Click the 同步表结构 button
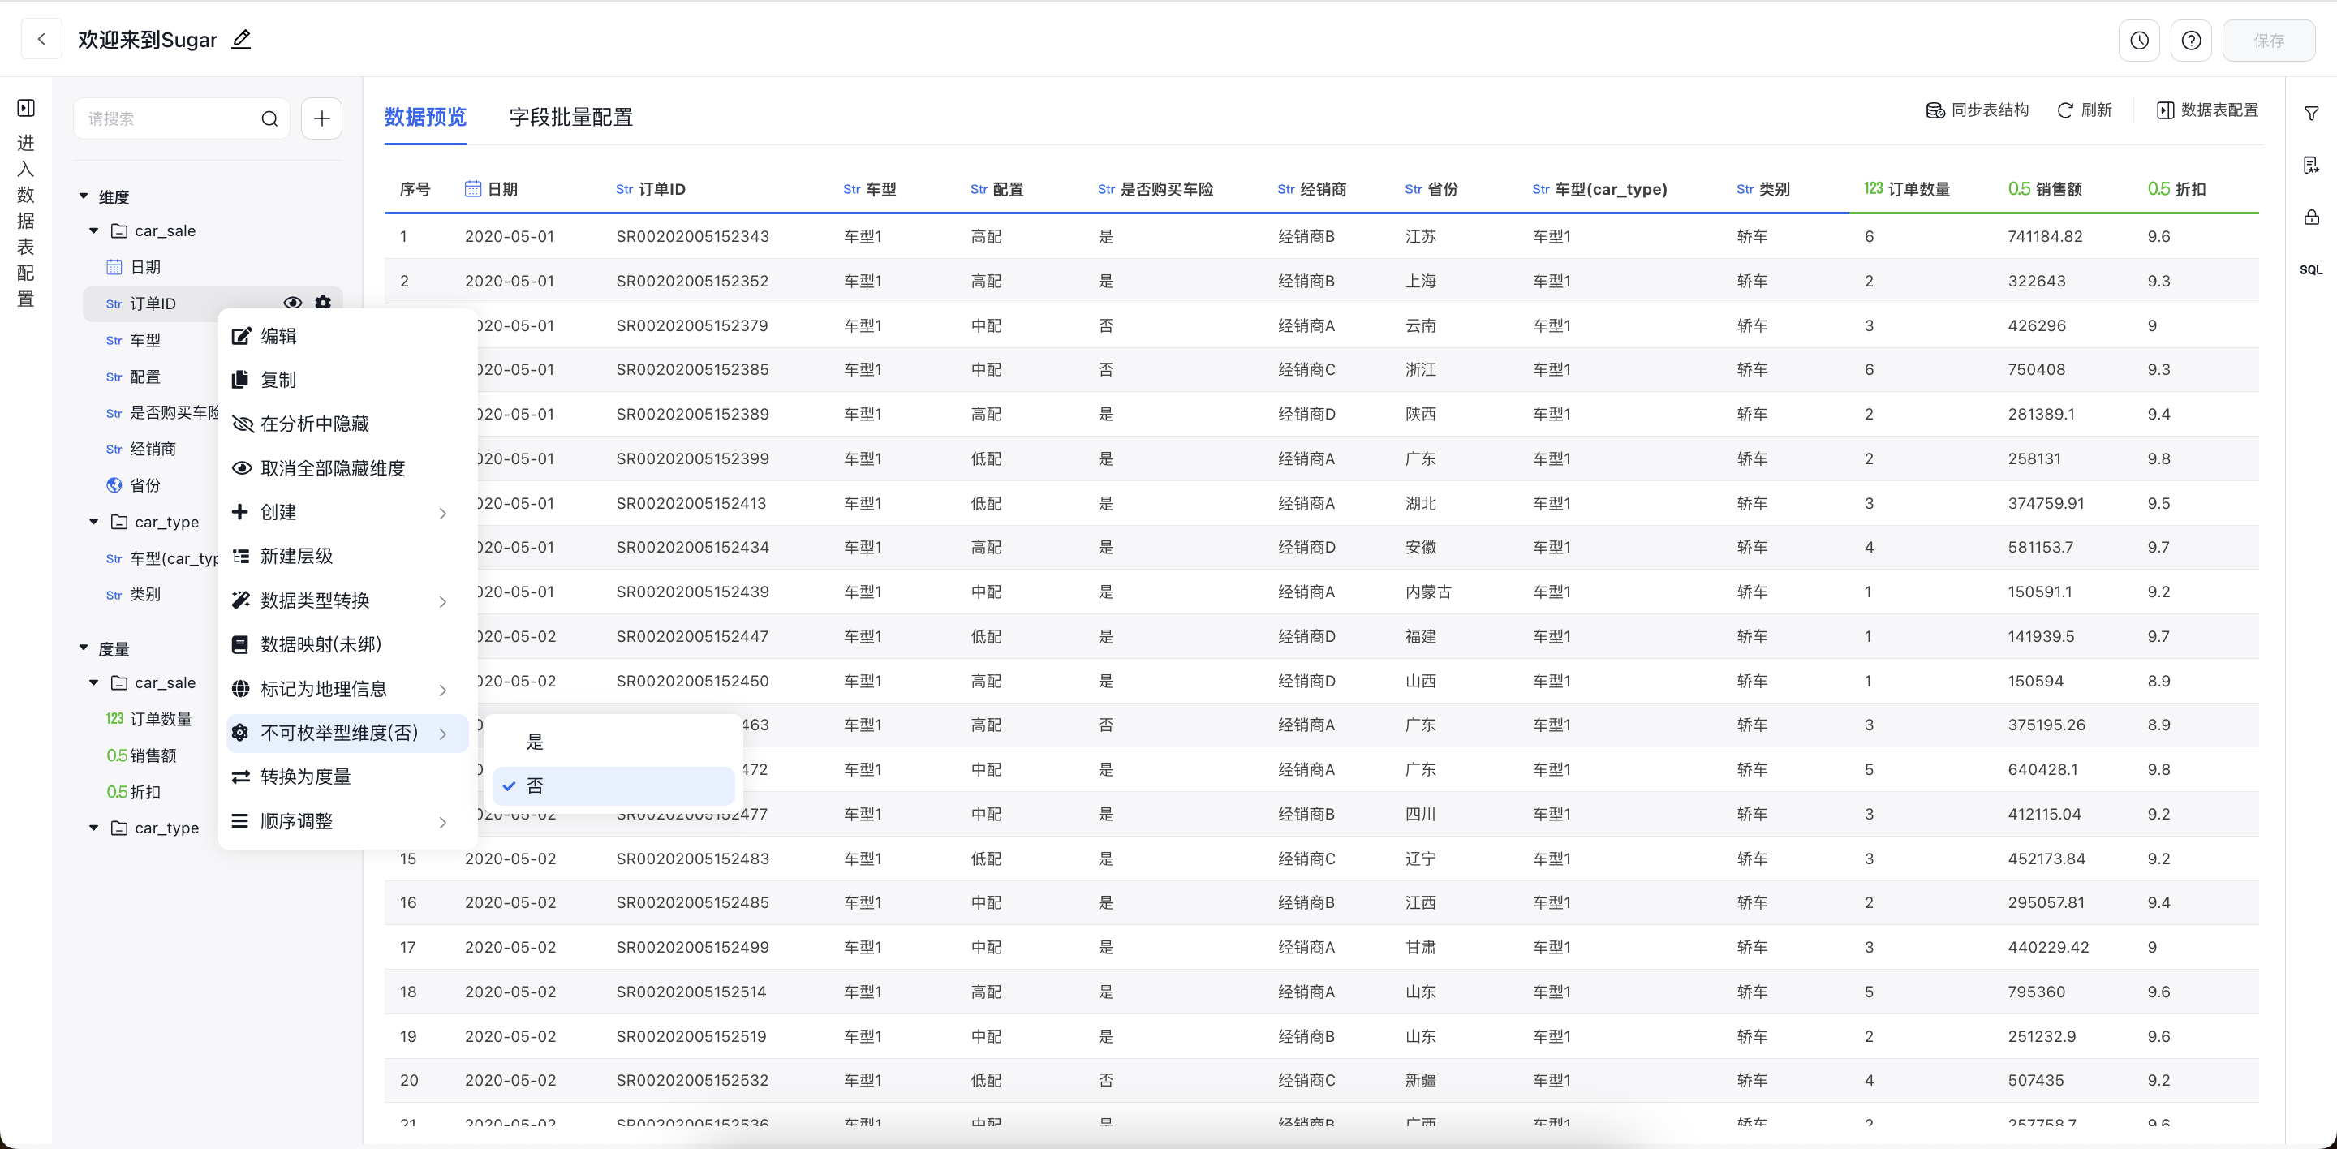Screen dimensions: 2337x1149 point(1977,110)
